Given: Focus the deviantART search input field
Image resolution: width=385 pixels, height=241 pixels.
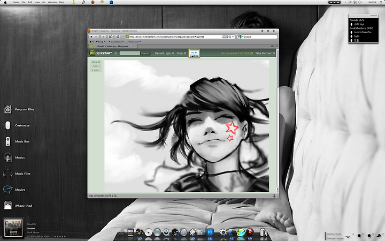Looking at the screenshot, I should 129,53.
